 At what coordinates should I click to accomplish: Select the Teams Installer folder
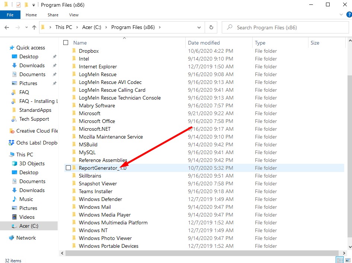(x=95, y=192)
